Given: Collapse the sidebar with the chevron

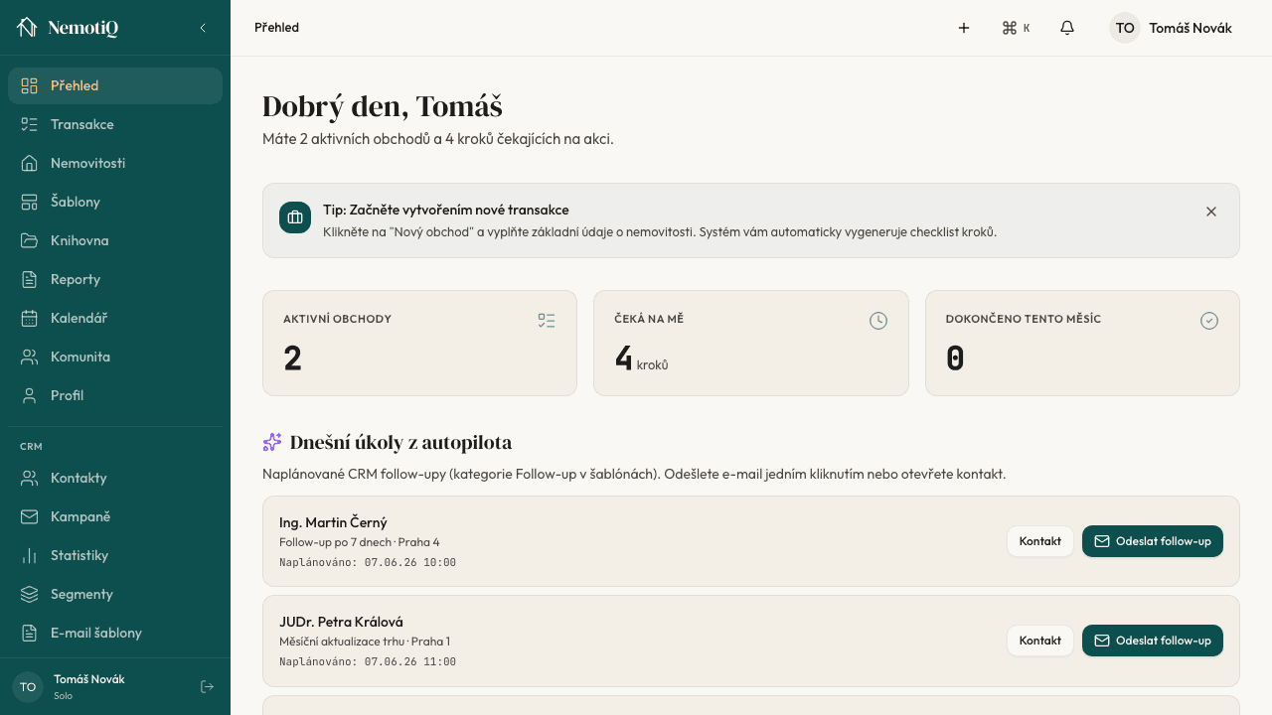Looking at the screenshot, I should (203, 28).
